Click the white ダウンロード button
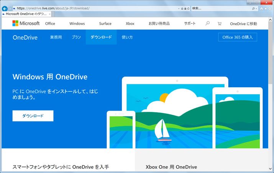This screenshot has height=173, width=274. coord(33,116)
